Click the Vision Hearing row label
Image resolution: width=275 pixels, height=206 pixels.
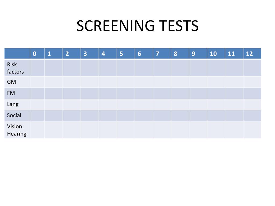click(17, 130)
